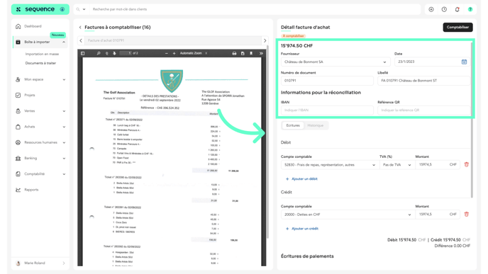Click the Libellé field
This screenshot has width=488, height=274.
click(x=423, y=81)
